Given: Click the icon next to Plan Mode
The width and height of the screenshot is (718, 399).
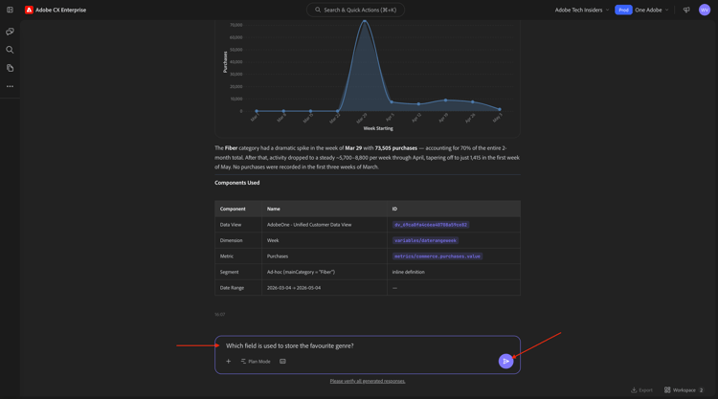Looking at the screenshot, I should point(282,362).
